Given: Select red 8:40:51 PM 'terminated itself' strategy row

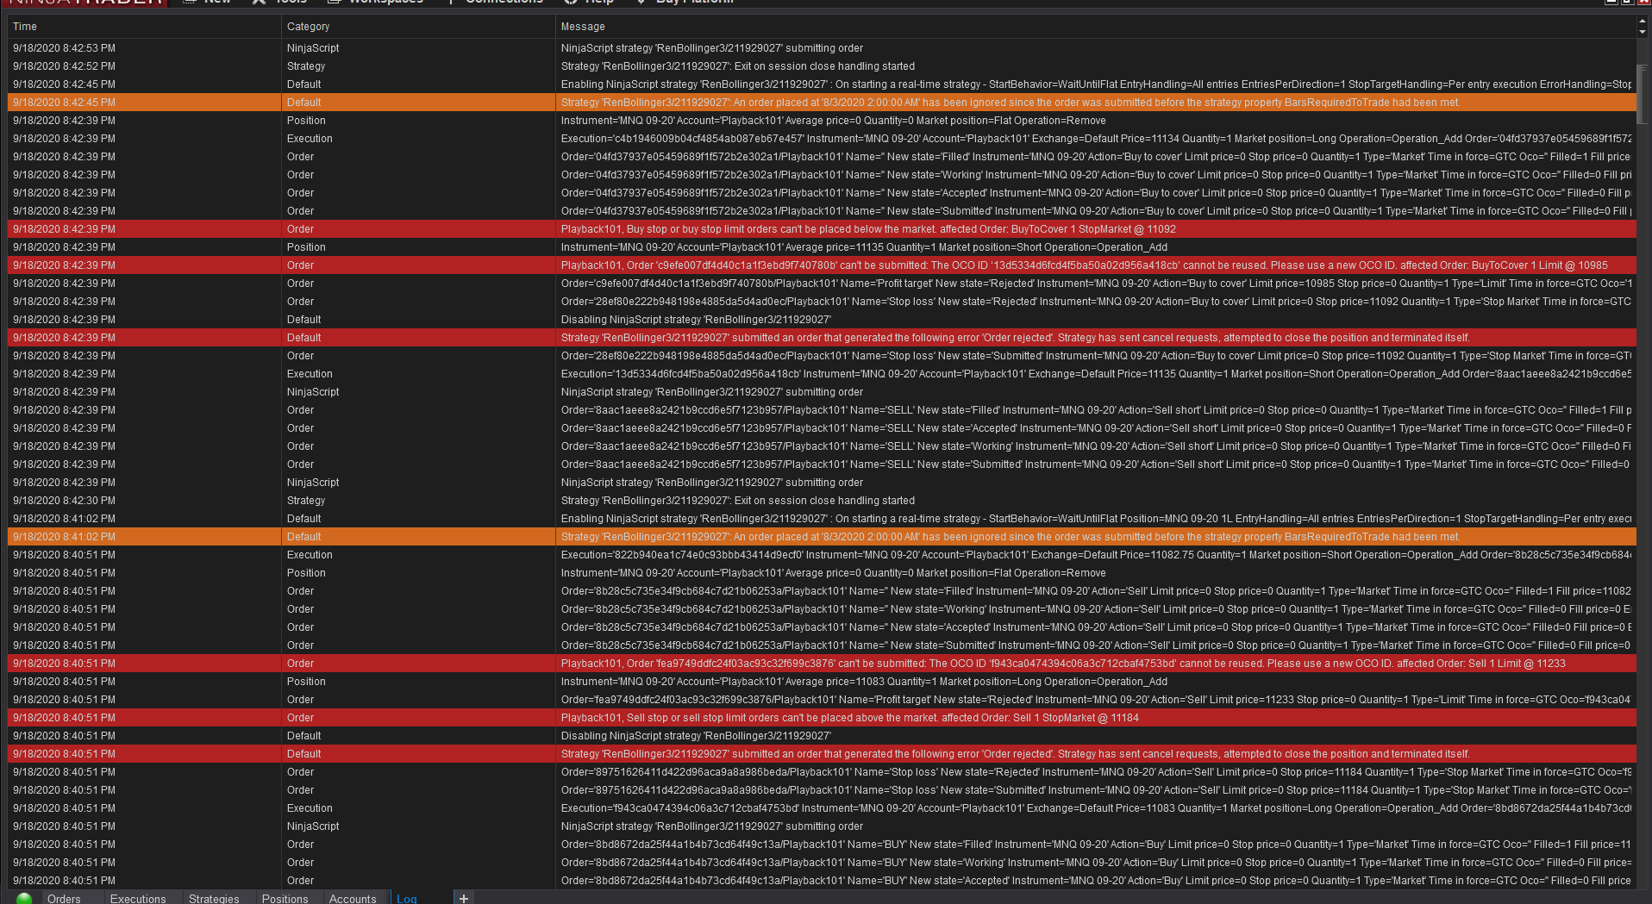Looking at the screenshot, I should click(x=822, y=754).
